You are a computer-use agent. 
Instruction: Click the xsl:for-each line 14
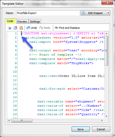pos(72,89)
